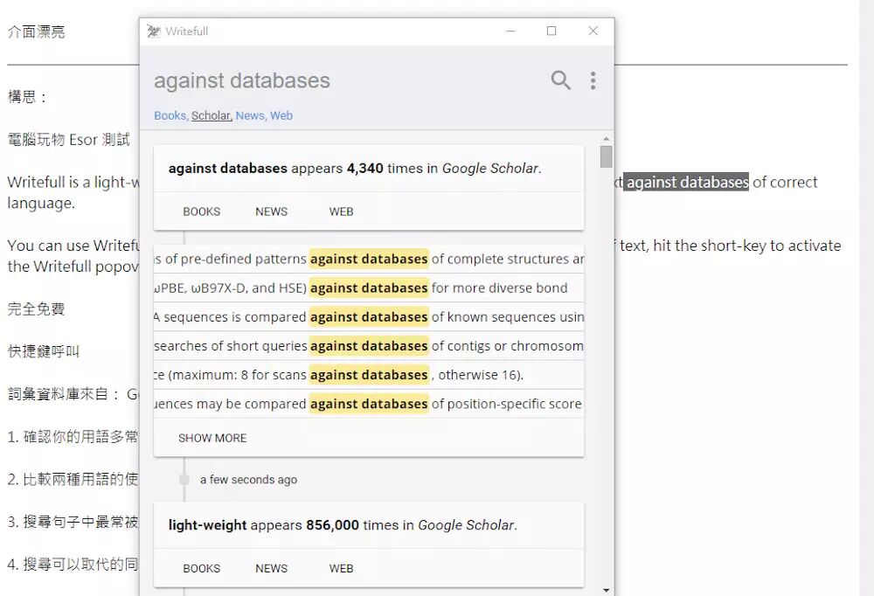Click the timeline marker beside 'a few seconds ago'
The image size is (874, 596).
tap(184, 479)
